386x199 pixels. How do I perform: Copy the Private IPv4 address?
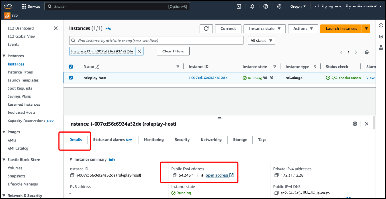[276, 175]
